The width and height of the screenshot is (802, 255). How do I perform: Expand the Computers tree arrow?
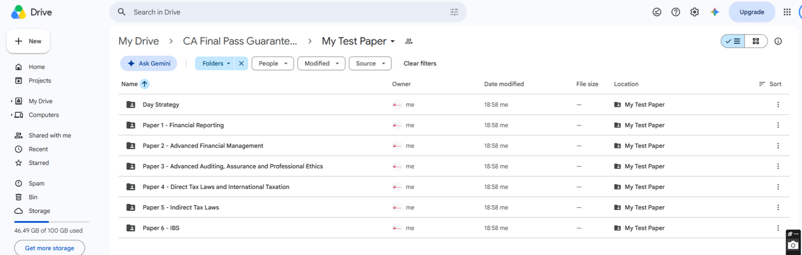tap(12, 115)
